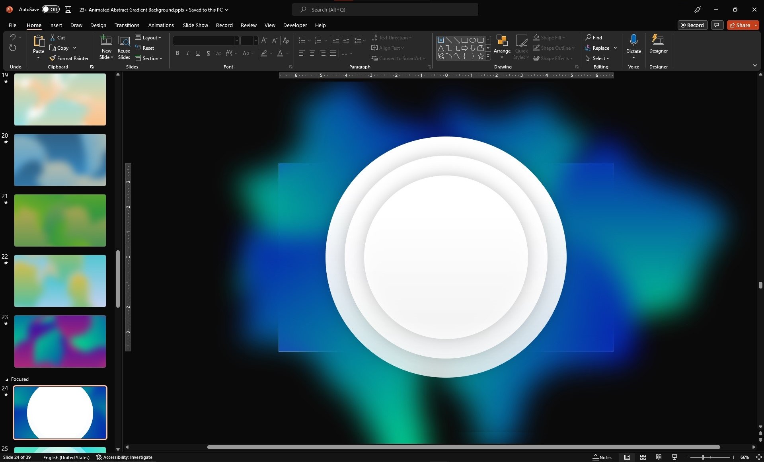Viewport: 764px width, 462px height.
Task: Click the pen/ink icon in title bar
Action: 698,10
